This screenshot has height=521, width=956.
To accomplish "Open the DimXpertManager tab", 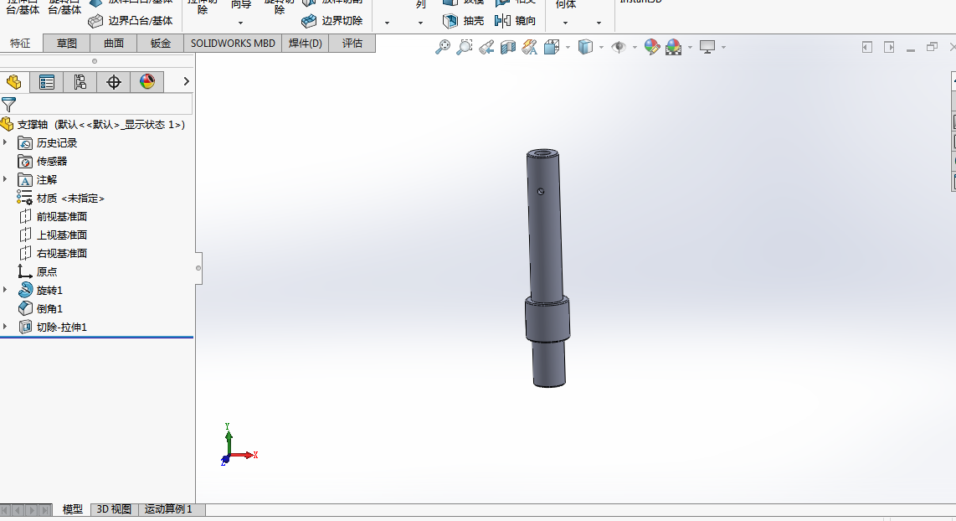I will tap(113, 82).
